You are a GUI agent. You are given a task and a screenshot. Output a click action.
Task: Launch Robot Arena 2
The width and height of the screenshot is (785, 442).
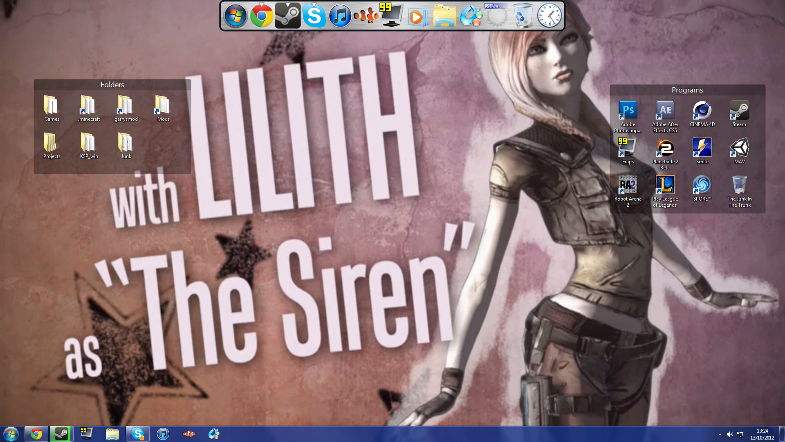coord(628,191)
